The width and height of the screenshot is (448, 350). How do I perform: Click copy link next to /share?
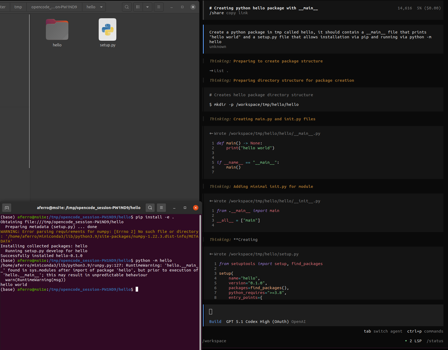point(237,13)
